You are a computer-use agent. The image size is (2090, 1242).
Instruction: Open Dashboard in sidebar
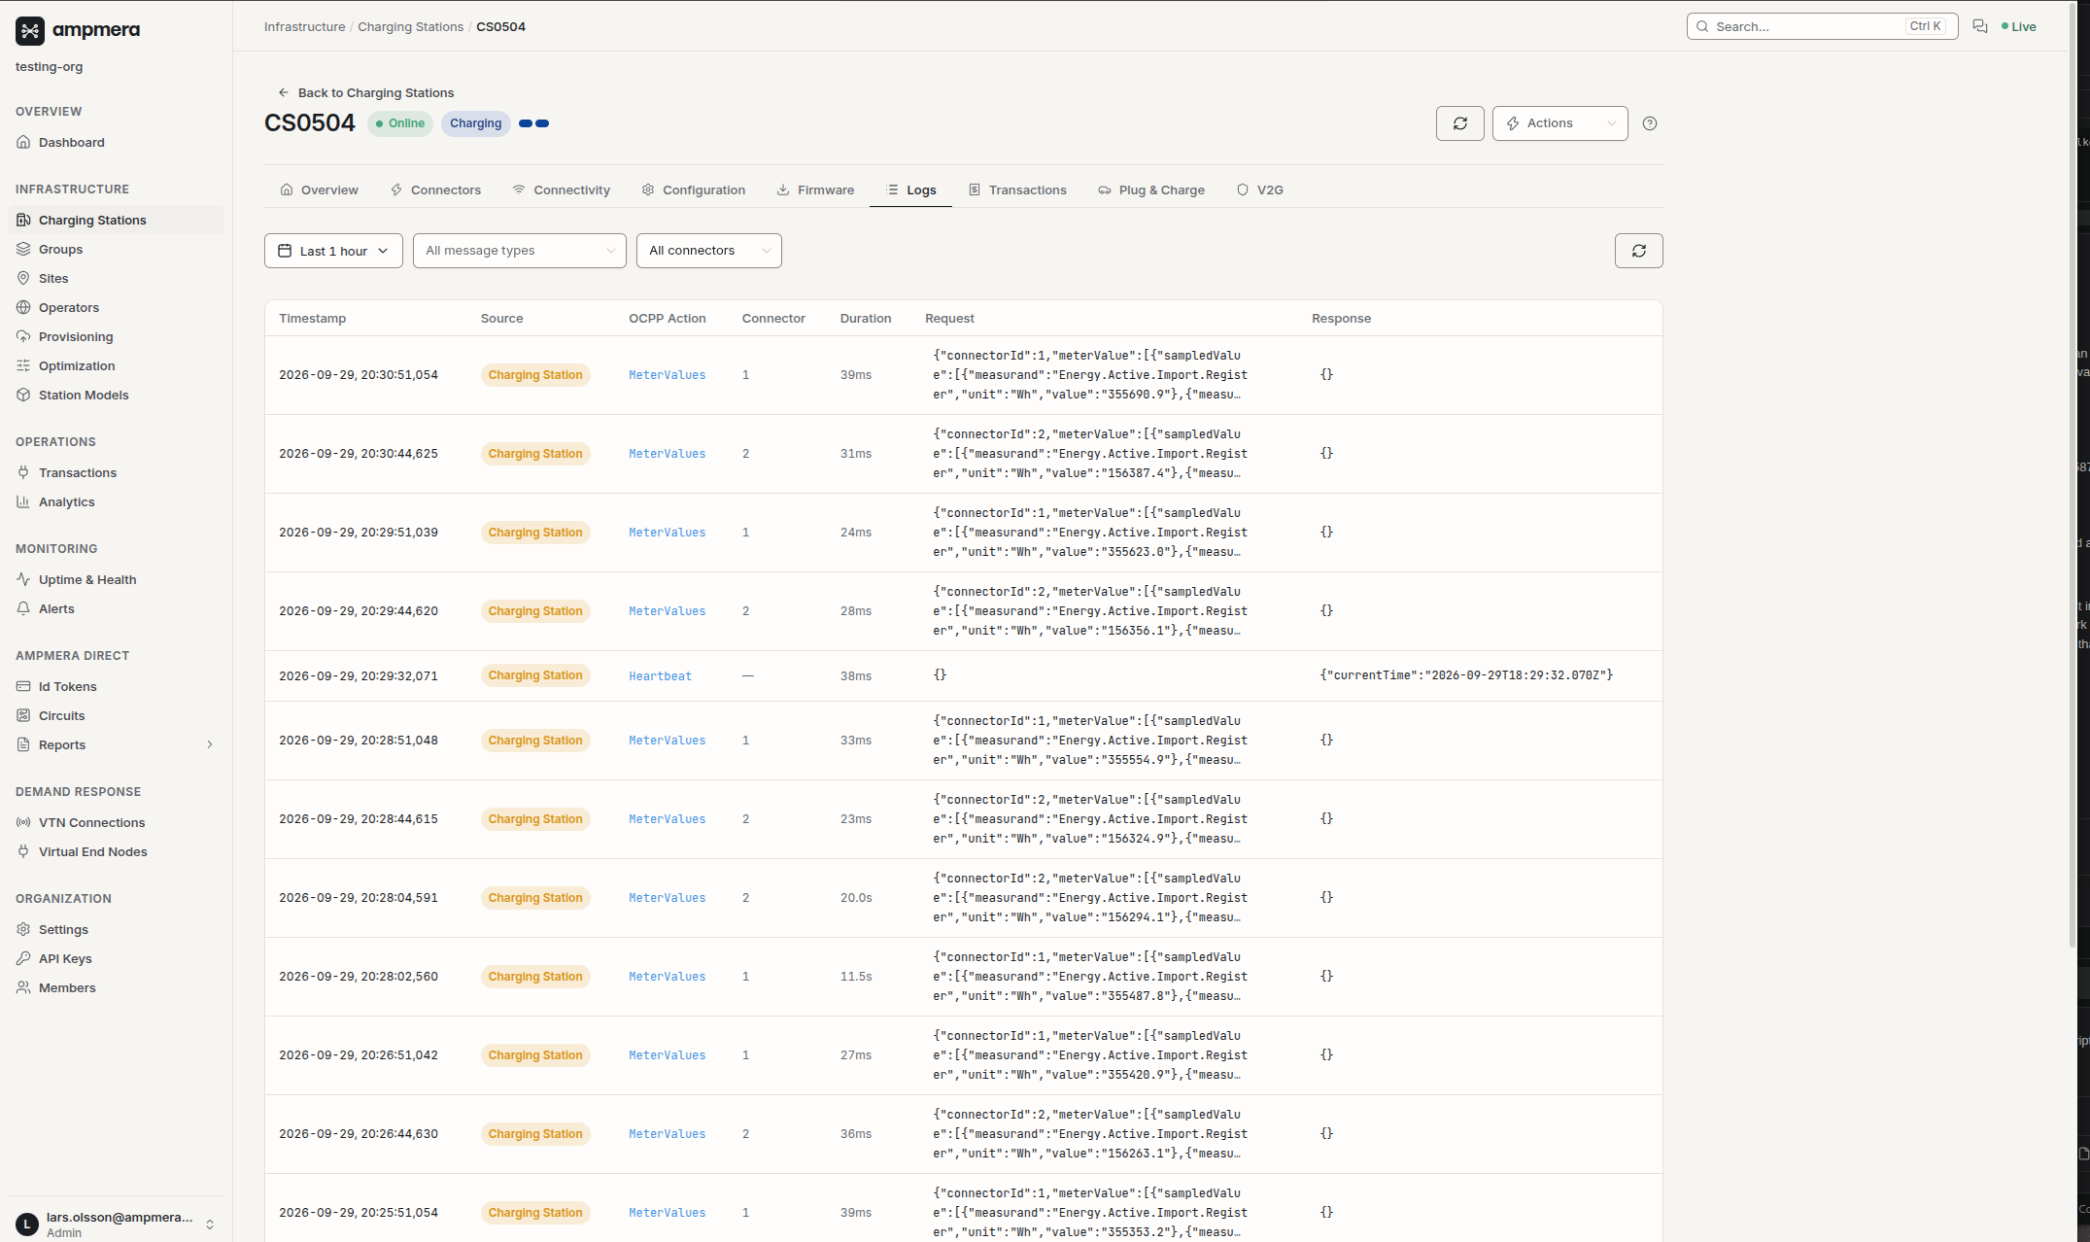click(116, 142)
